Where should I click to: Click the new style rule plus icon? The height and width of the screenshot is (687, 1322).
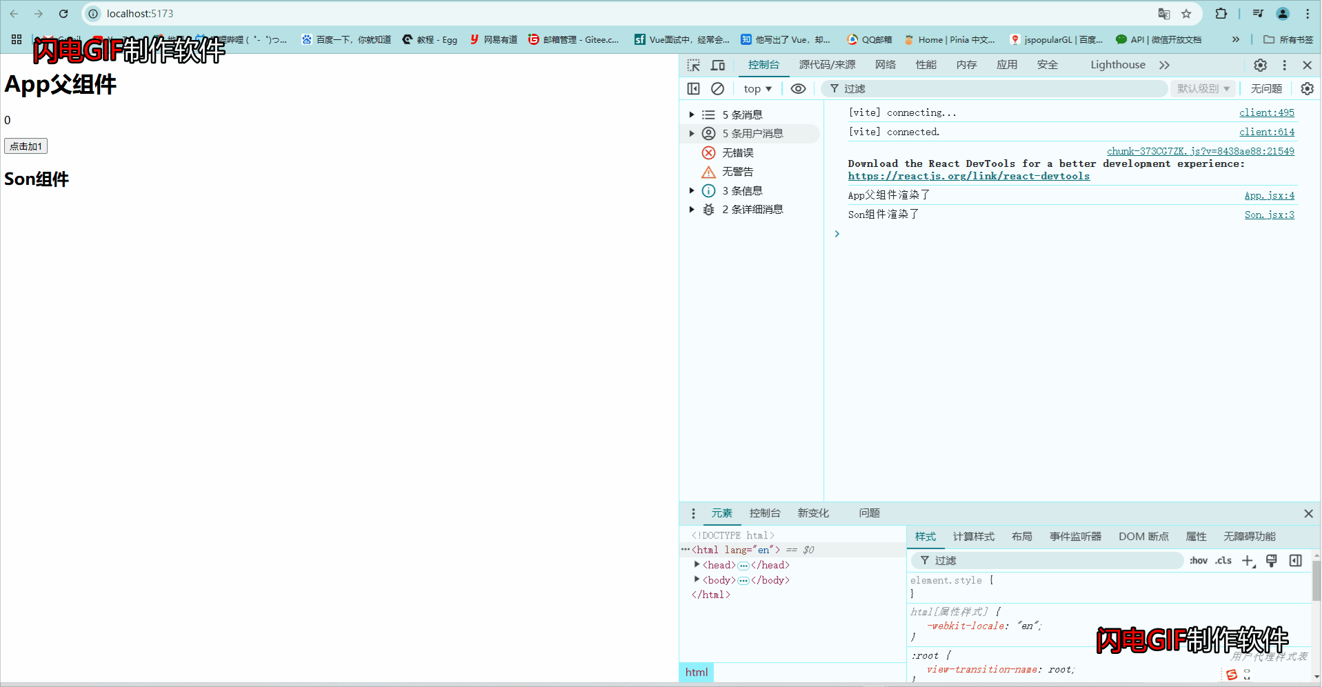pyautogui.click(x=1248, y=560)
